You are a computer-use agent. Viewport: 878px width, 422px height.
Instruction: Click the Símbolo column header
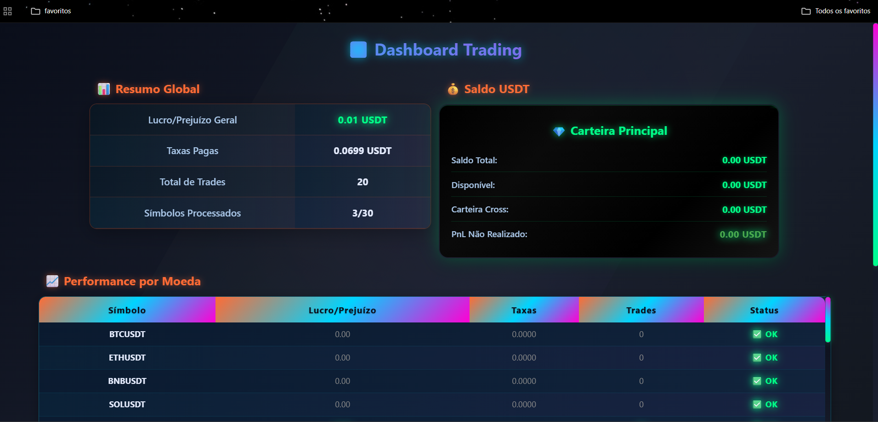[127, 310]
